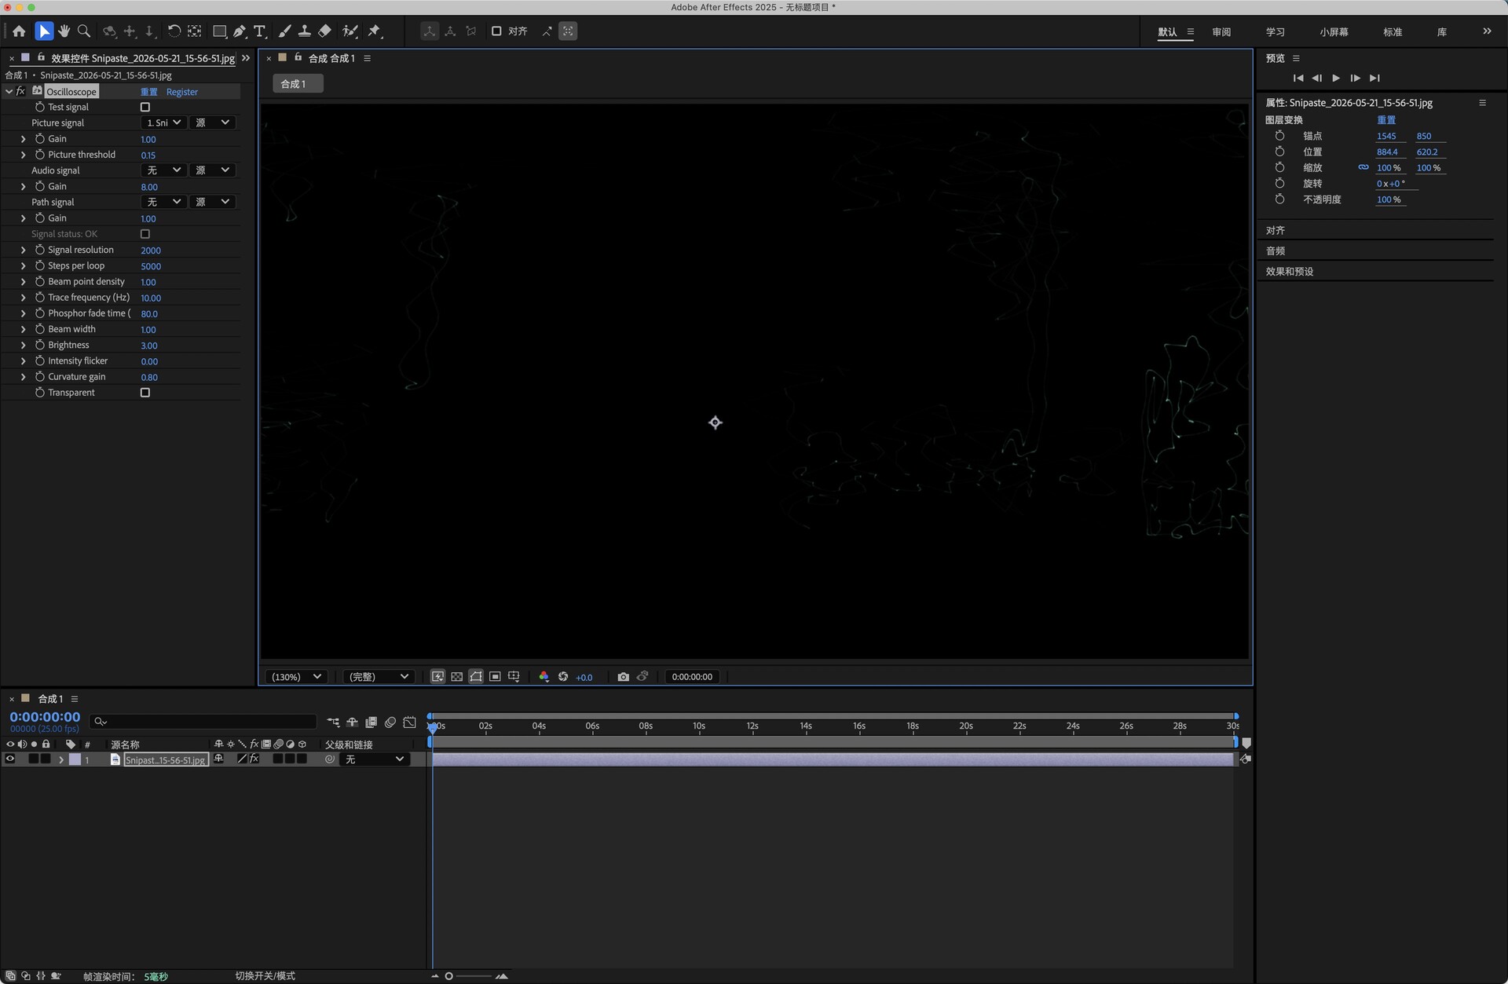Click the Register link
Screen dimensions: 1508x984
pyautogui.click(x=182, y=92)
